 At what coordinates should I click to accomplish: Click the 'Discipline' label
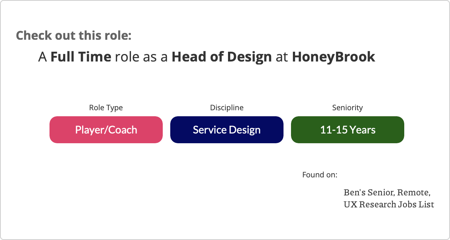(x=226, y=108)
